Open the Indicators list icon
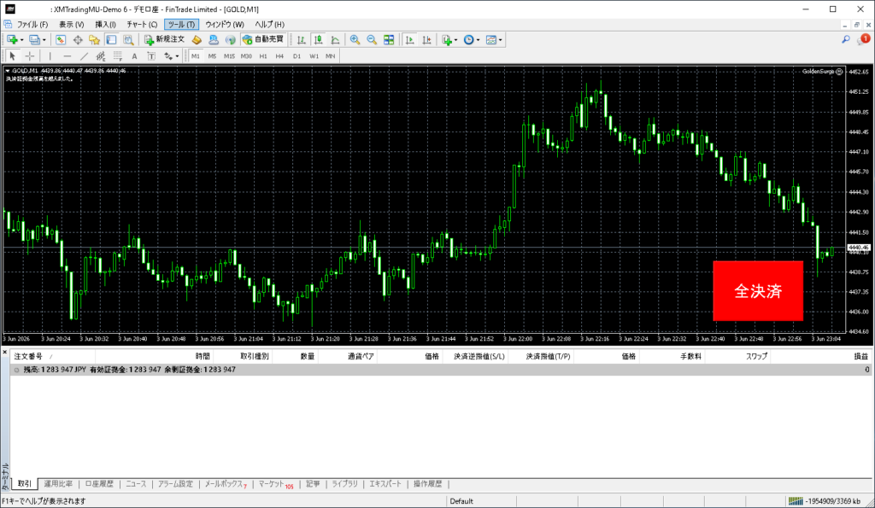 click(446, 39)
